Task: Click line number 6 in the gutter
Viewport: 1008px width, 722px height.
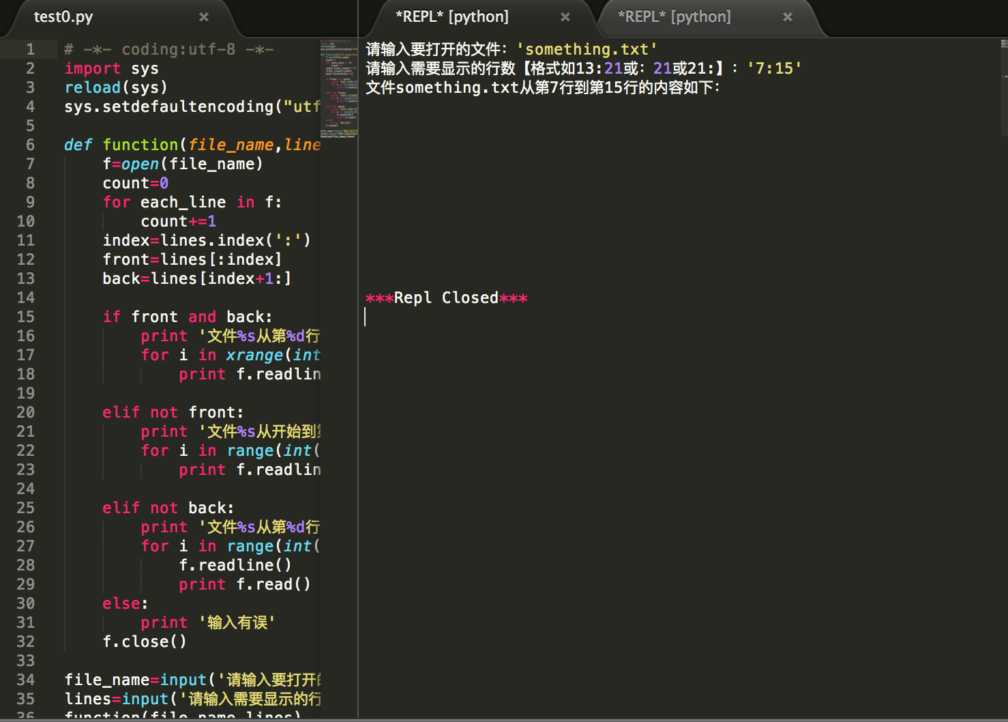Action: (30, 145)
